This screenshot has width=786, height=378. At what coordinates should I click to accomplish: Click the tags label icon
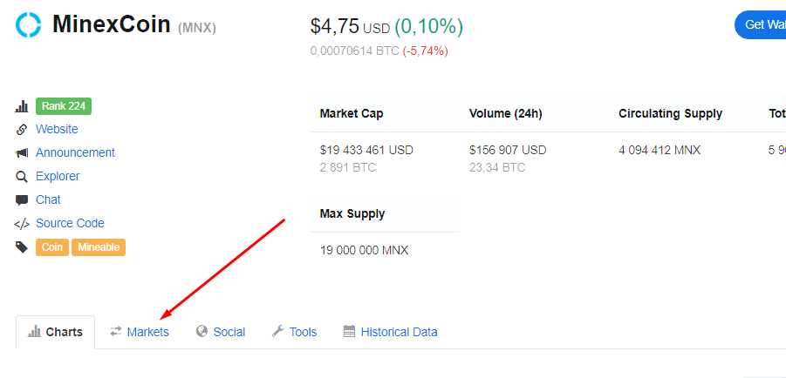(22, 247)
